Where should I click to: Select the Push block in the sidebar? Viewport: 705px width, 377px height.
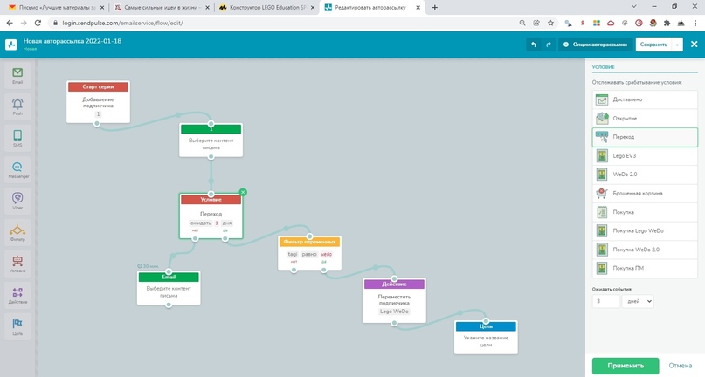click(x=17, y=107)
